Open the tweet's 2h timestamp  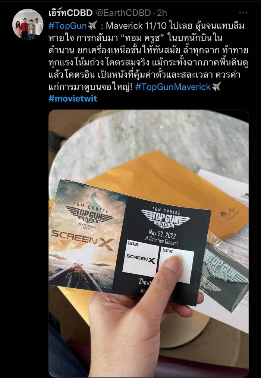click(x=162, y=13)
